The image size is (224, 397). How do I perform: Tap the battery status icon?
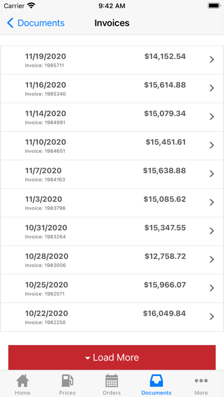[x=214, y=6]
